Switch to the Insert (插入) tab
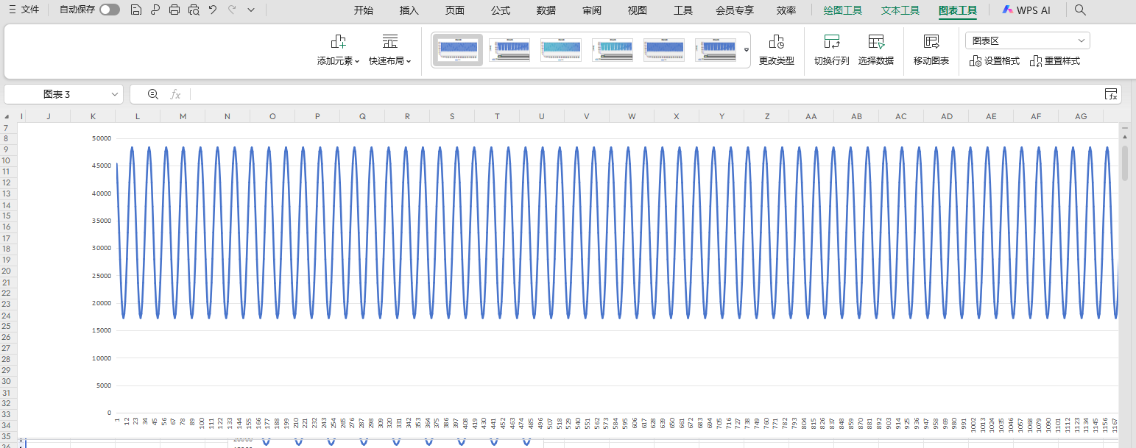Viewport: 1136px width, 448px height. coord(409,10)
